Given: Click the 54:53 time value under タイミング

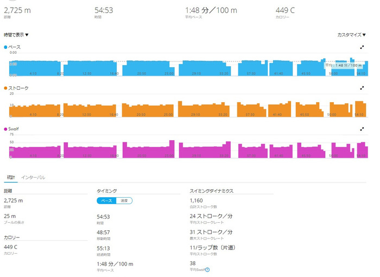Looking at the screenshot, I should (103, 217).
